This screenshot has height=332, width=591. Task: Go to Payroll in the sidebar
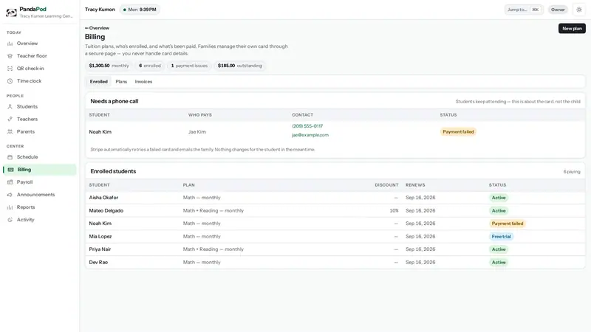pos(40,182)
